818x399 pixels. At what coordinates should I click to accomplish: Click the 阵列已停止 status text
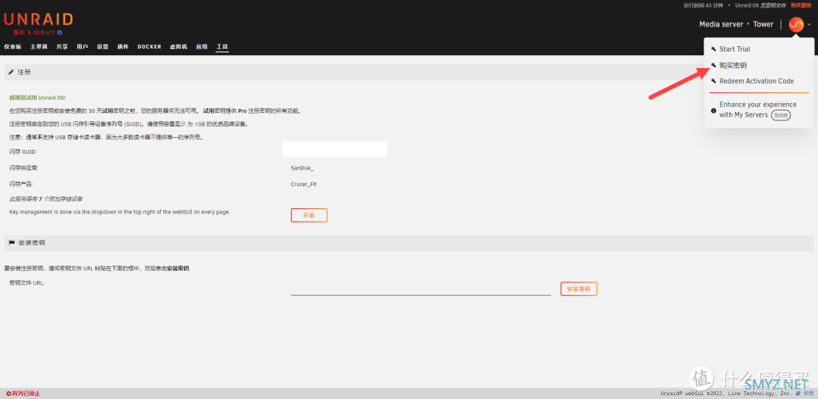[26, 393]
